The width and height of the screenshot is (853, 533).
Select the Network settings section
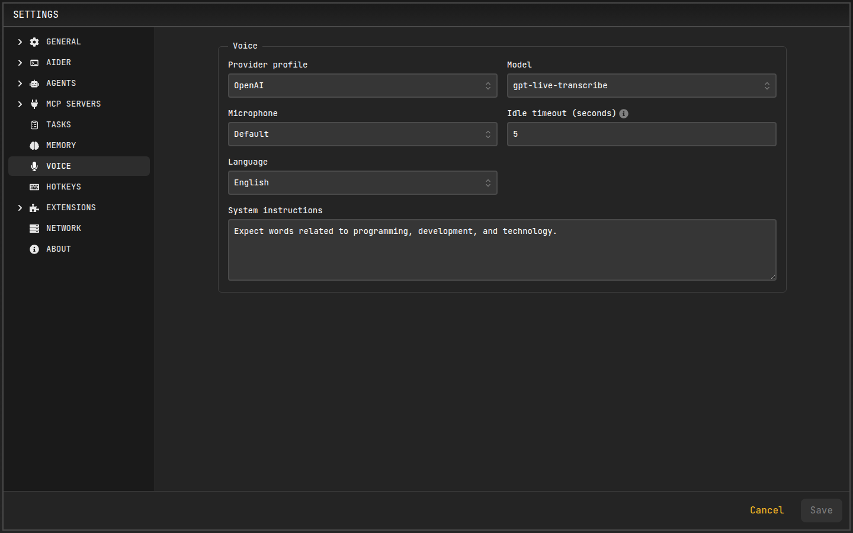pyautogui.click(x=79, y=229)
